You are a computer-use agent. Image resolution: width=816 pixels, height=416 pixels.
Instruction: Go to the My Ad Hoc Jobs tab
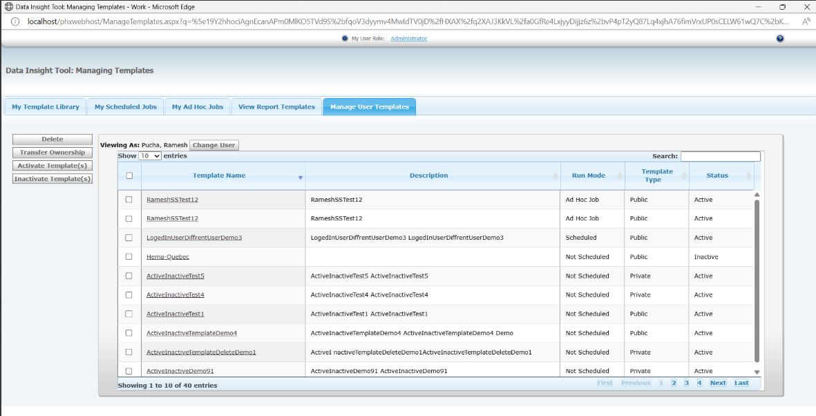[198, 106]
